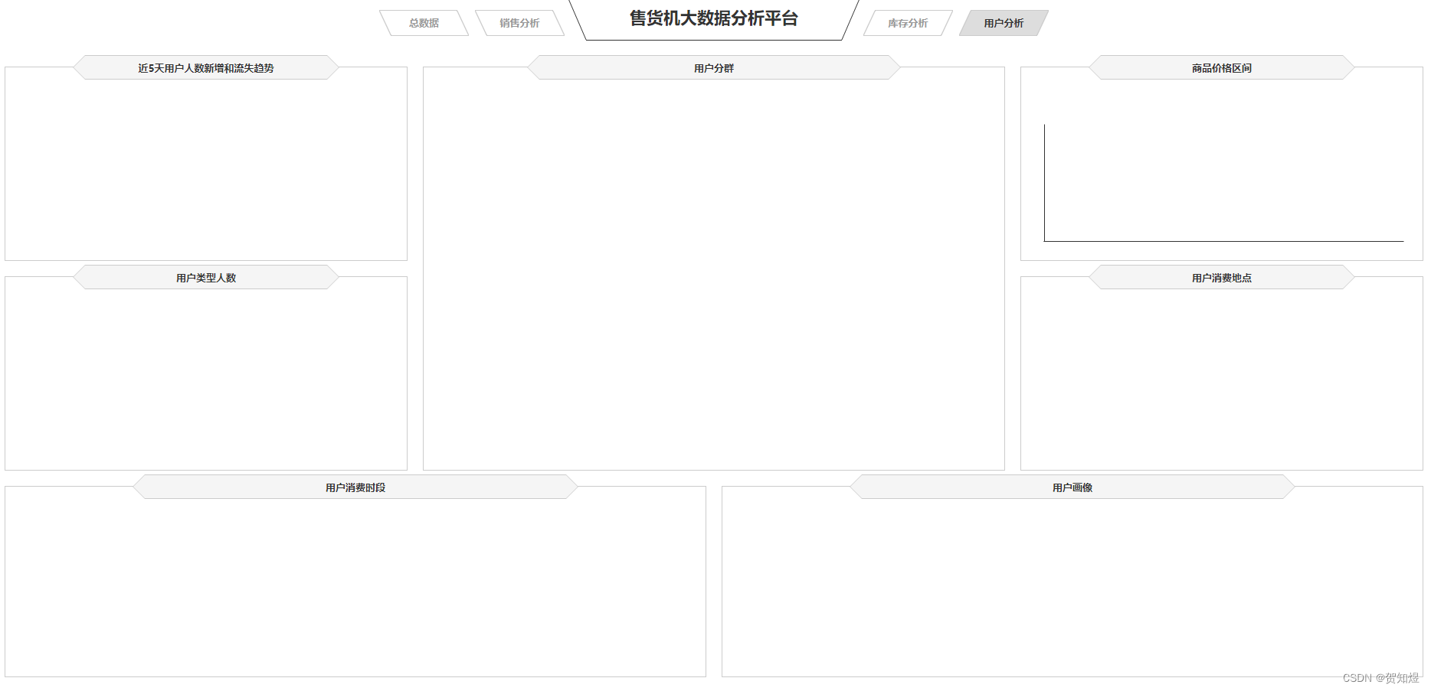Click the 用户画像 panel header
This screenshot has width=1431, height=691.
[1072, 487]
